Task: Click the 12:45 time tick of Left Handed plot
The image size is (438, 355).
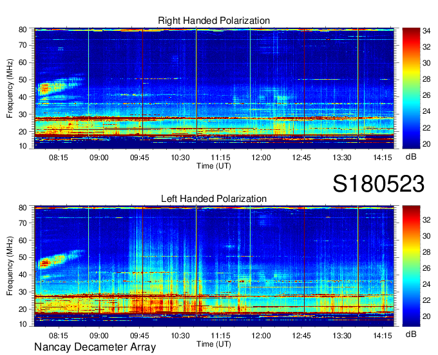Action: [301, 336]
